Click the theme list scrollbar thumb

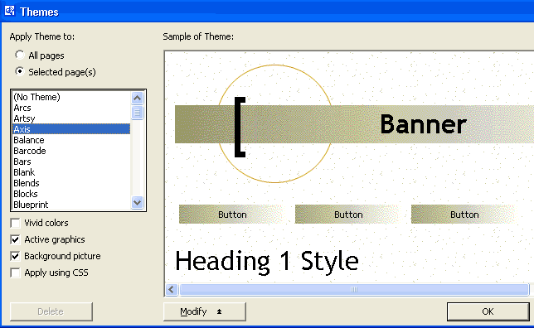pos(138,113)
